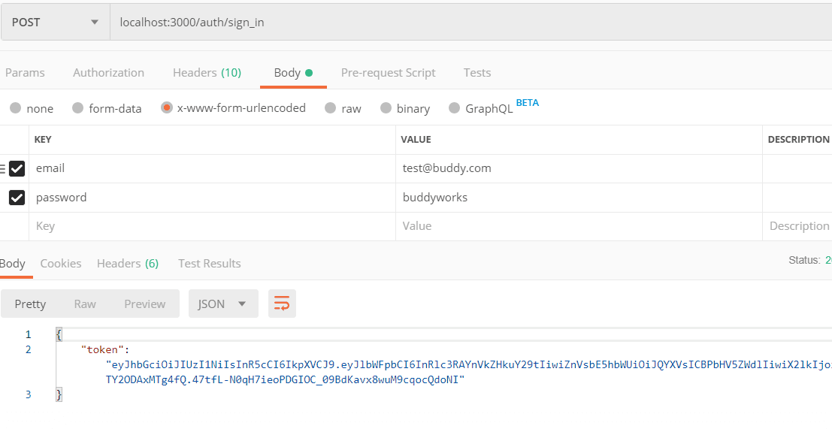832x429 pixels.
Task: Click the DESCRIPTION column header
Action: point(799,140)
